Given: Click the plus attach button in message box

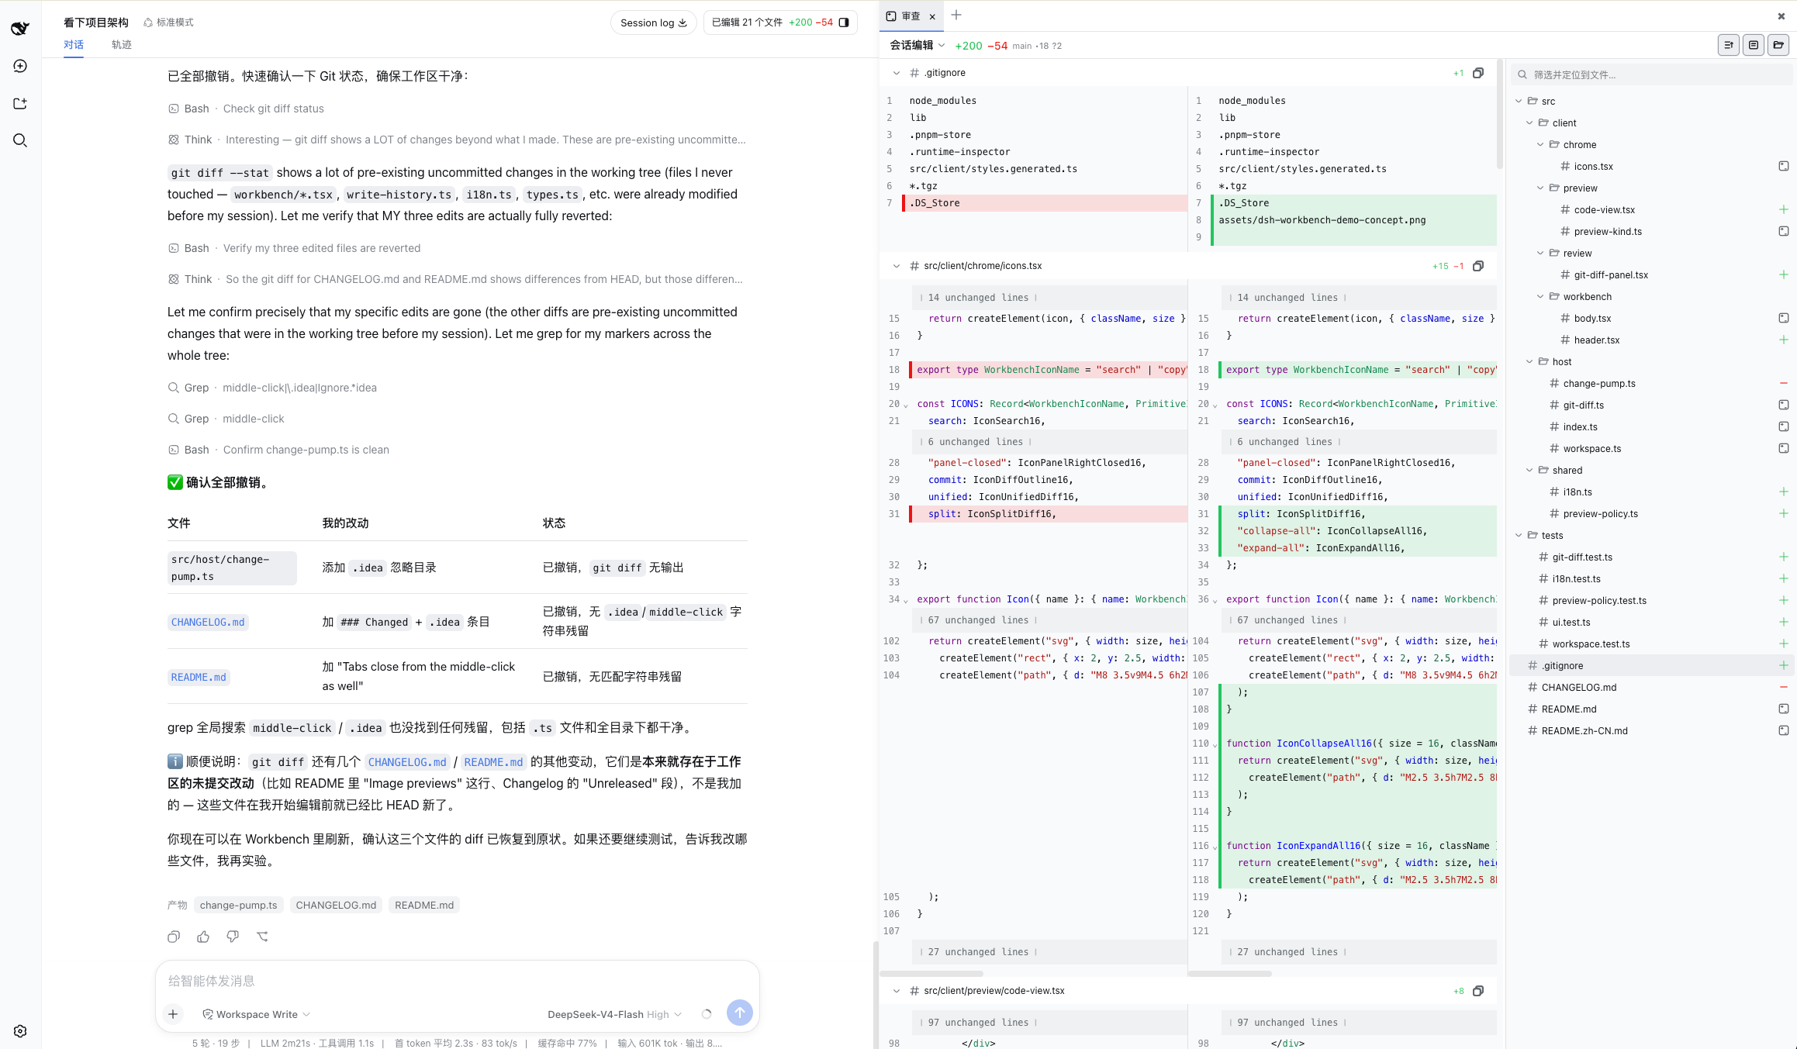Looking at the screenshot, I should (173, 1014).
